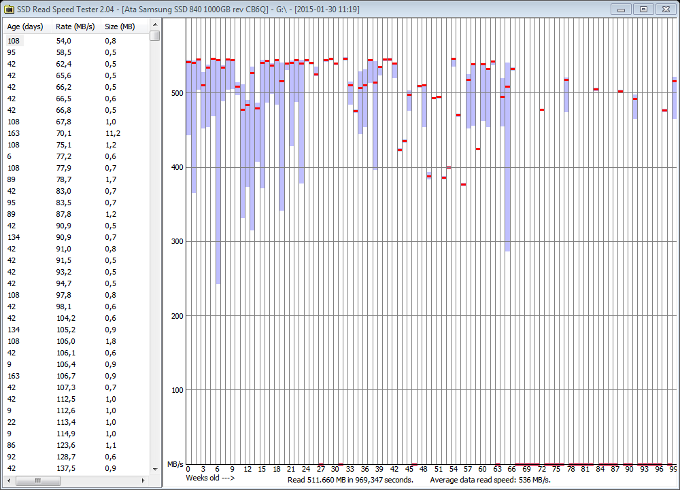The height and width of the screenshot is (490, 680).
Task: Select the row with rate 113,4
Action: coord(76,422)
